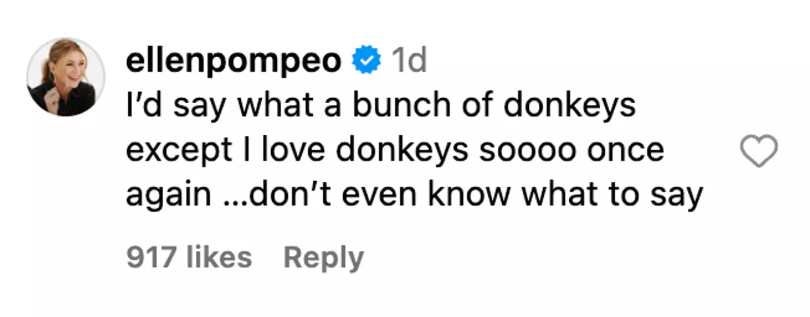This screenshot has width=810, height=317.
Task: Click the line "except I love donkeys"
Action: pos(394,150)
